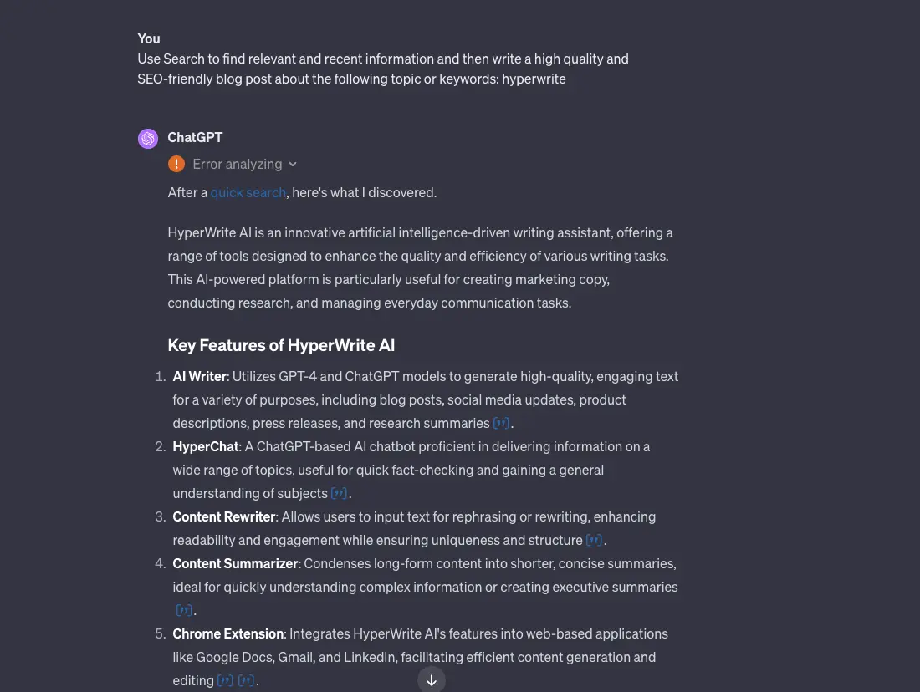Open the "quick search" link
The image size is (920, 692).
click(x=248, y=192)
